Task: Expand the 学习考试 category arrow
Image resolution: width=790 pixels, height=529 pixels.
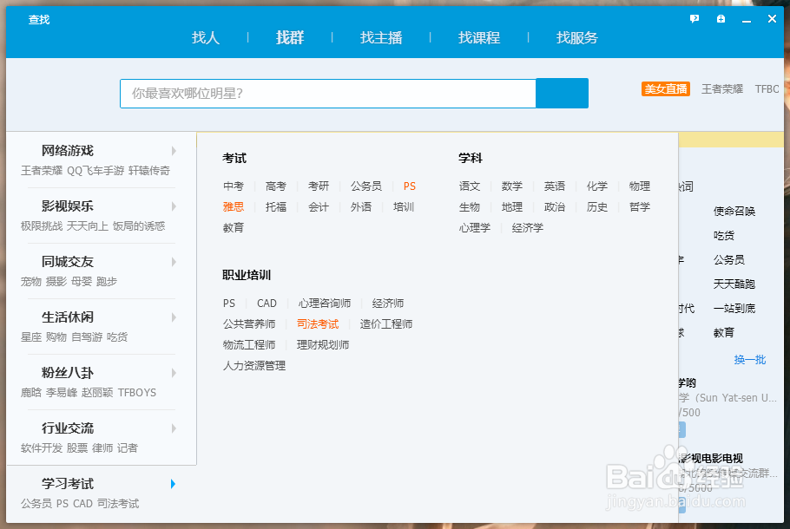Action: coord(174,484)
